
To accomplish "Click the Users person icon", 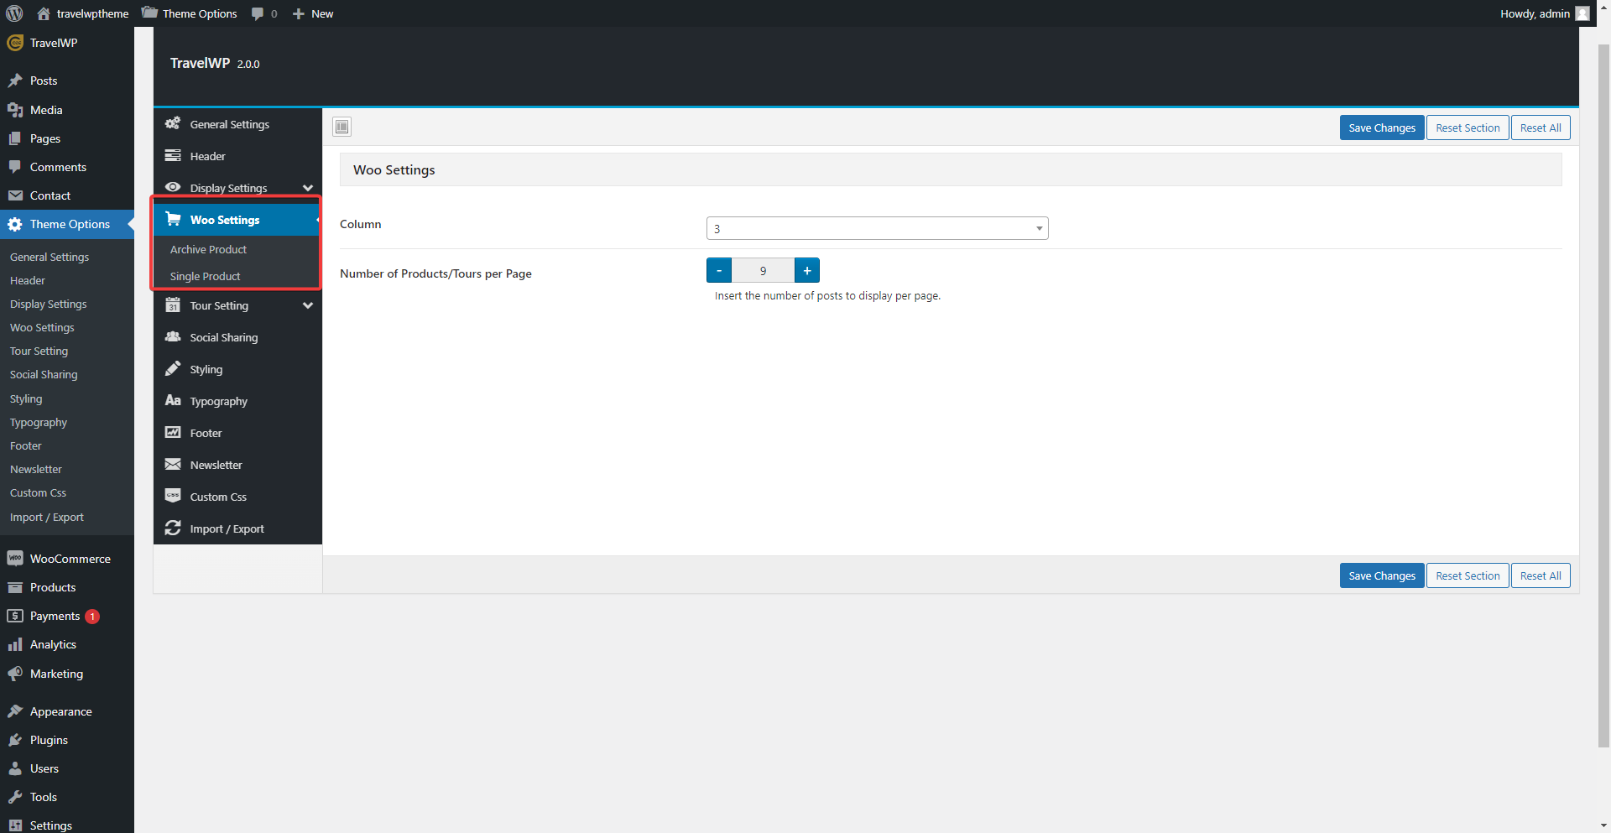I will click(x=14, y=768).
